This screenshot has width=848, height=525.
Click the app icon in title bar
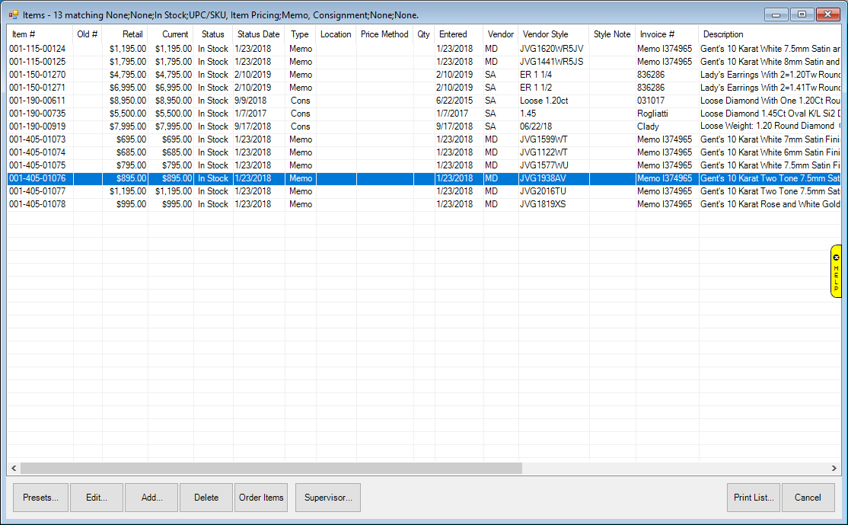click(x=13, y=14)
